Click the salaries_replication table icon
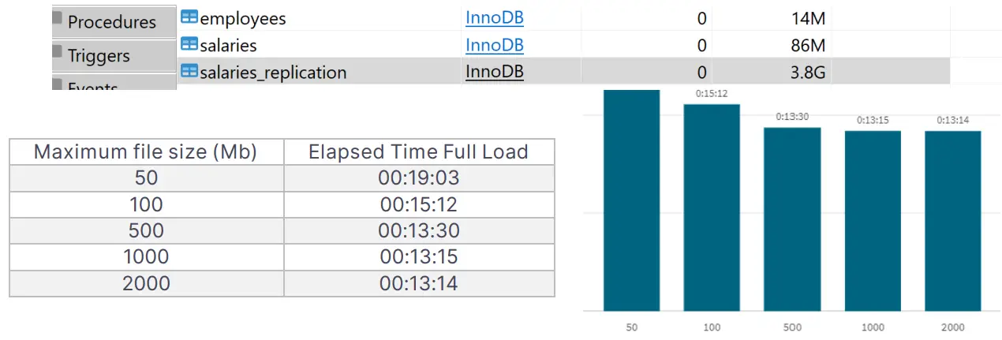This screenshot has width=1002, height=340. pos(189,72)
